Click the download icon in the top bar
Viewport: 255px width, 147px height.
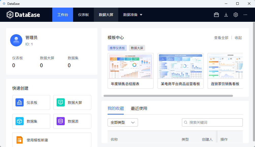226,15
